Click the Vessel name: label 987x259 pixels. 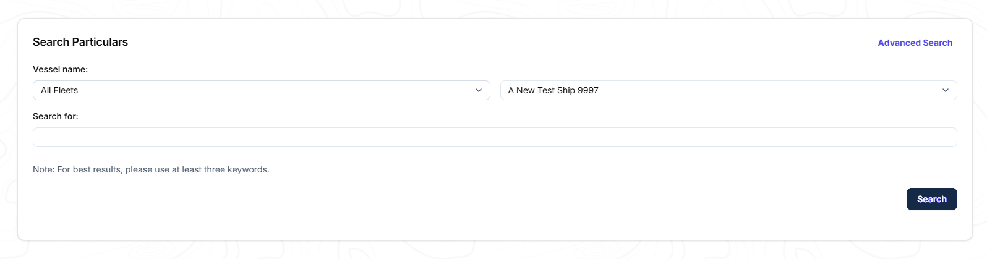click(x=61, y=69)
